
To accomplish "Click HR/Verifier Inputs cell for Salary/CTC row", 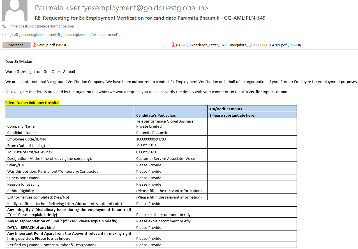I will tap(252, 165).
